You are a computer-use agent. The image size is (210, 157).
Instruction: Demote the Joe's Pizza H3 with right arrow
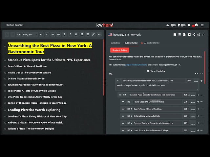tap(132, 131)
